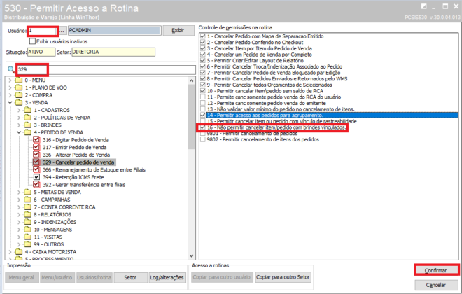Click the 1 - CADASTROS folder icon
Viewport: 462px width, 294px height.
pyautogui.click(x=28, y=110)
